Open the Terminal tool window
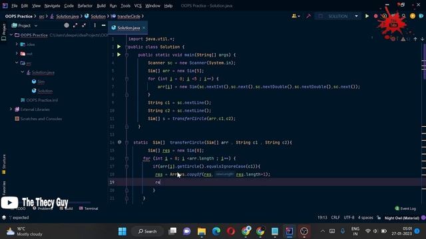This screenshot has height=239, width=426. 89,208
